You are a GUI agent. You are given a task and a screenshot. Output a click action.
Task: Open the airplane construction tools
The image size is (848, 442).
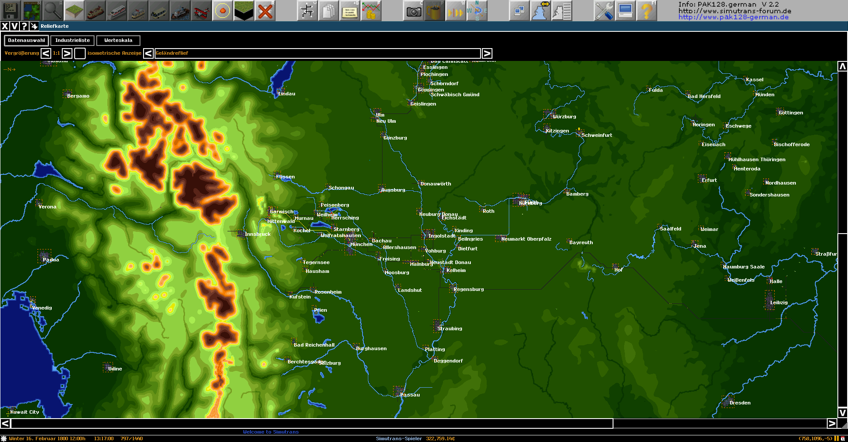coord(201,11)
